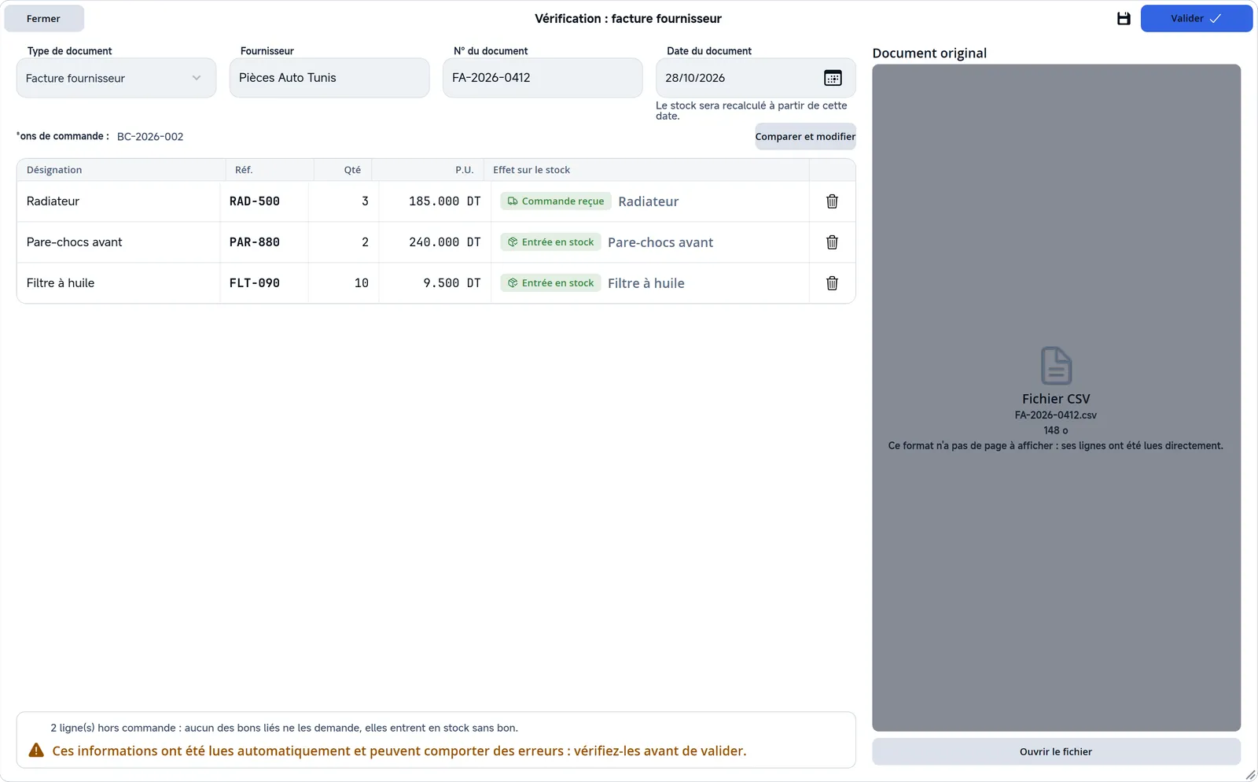The height and width of the screenshot is (782, 1258).
Task: Click Filtre à huile designation cell
Action: pos(118,283)
